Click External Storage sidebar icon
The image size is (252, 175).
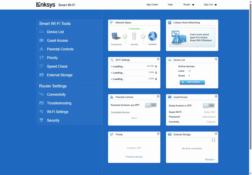click(42, 75)
